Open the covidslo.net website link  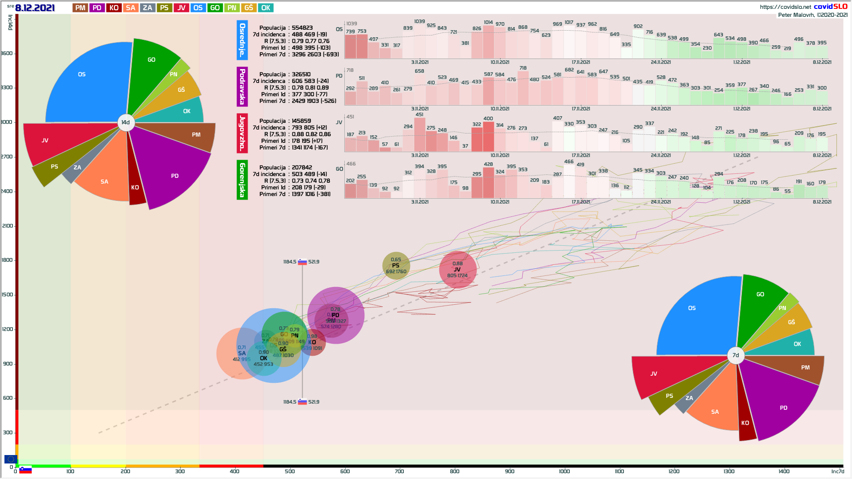pos(785,7)
